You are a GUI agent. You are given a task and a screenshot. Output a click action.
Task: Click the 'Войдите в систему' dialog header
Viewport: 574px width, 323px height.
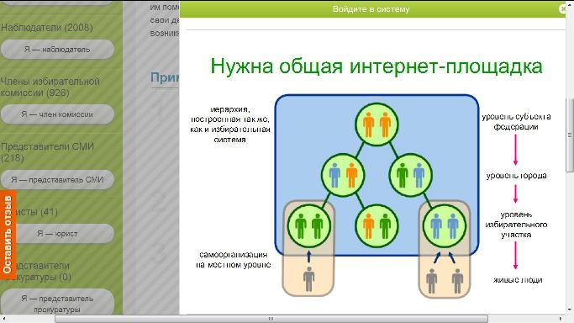pos(371,9)
